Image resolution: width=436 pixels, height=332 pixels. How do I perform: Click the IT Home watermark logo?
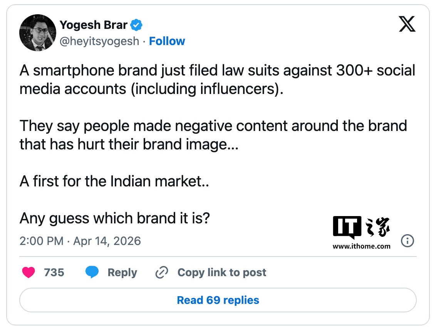(x=361, y=227)
